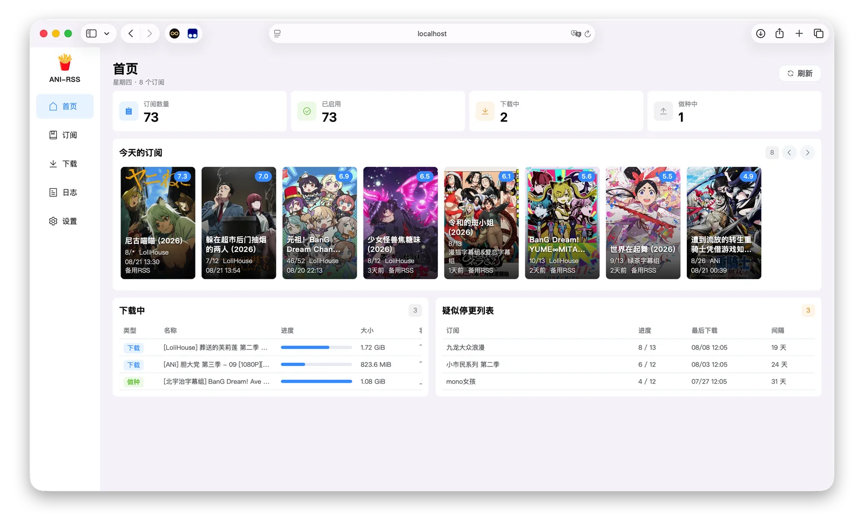This screenshot has height=531, width=864.
Task: Open the 首页 home page in sidebar
Action: pyautogui.click(x=65, y=106)
